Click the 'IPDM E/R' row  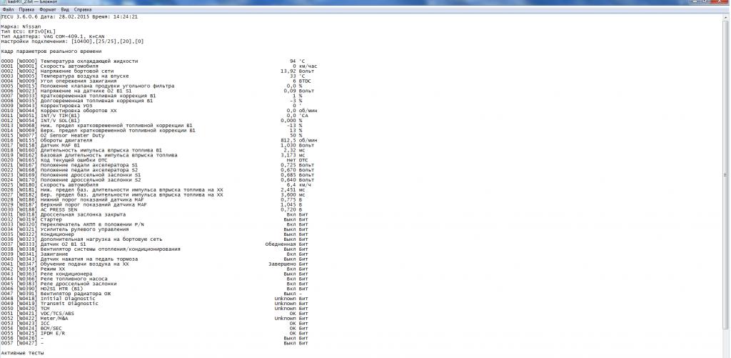(159, 333)
